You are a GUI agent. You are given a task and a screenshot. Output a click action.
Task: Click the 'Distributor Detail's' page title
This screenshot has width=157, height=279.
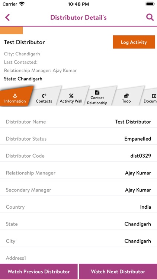(x=78, y=17)
